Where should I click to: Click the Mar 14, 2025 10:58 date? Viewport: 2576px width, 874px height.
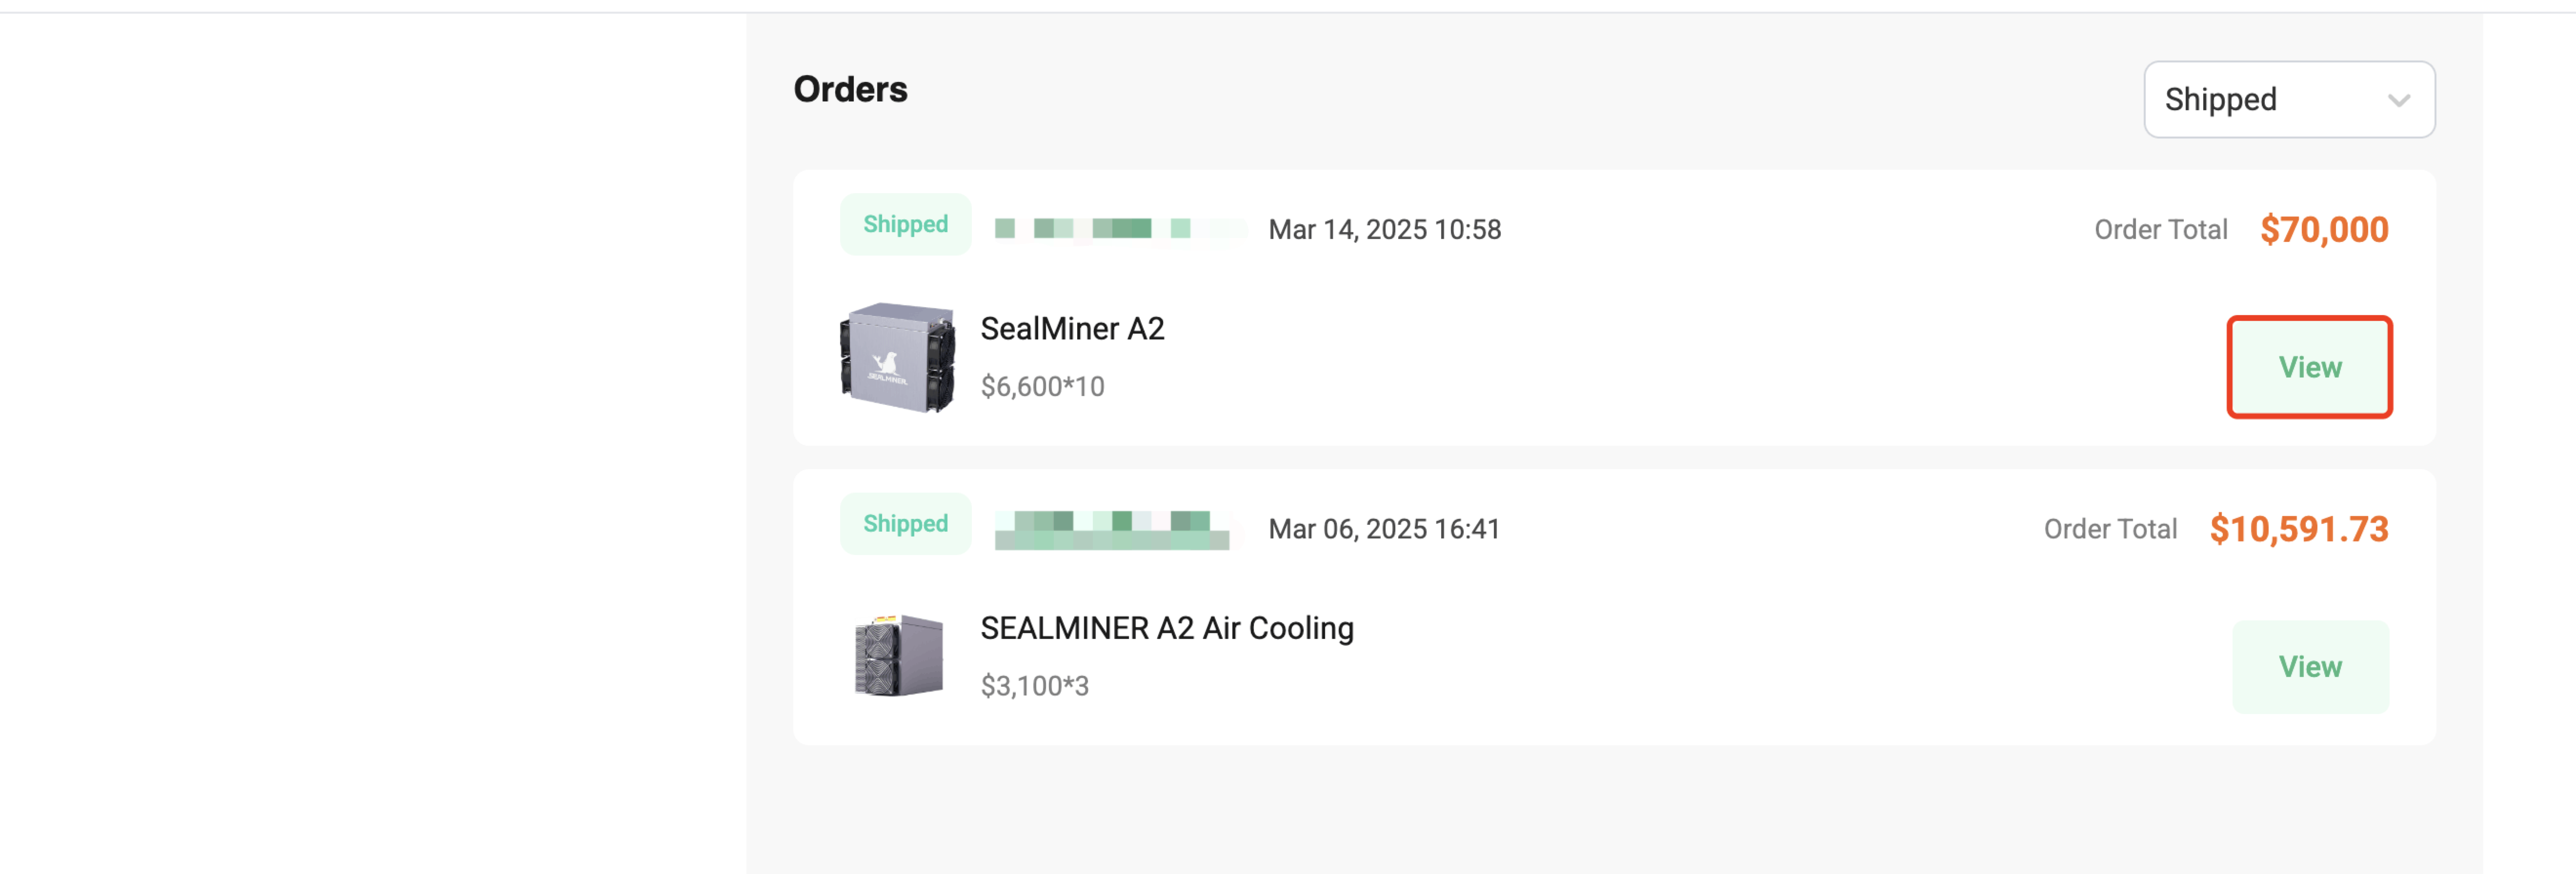click(x=1384, y=230)
